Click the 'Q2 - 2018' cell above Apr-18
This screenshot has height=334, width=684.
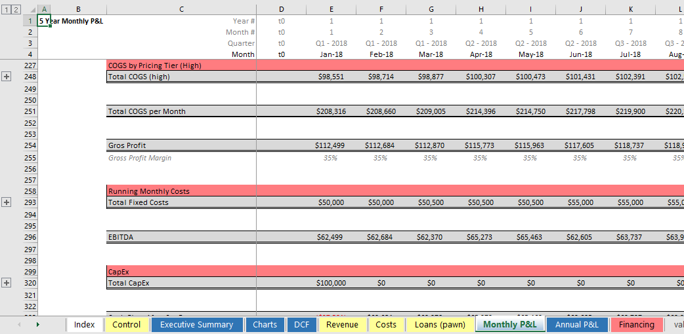coord(481,43)
